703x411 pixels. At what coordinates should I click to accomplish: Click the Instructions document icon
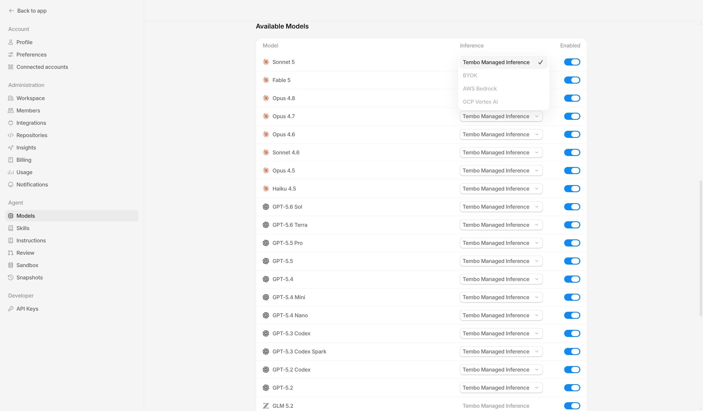11,240
